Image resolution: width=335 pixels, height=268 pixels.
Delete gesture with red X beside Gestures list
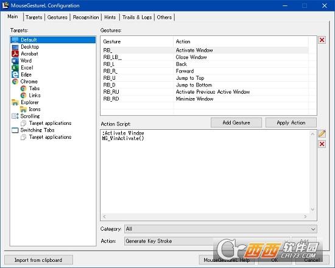point(322,40)
